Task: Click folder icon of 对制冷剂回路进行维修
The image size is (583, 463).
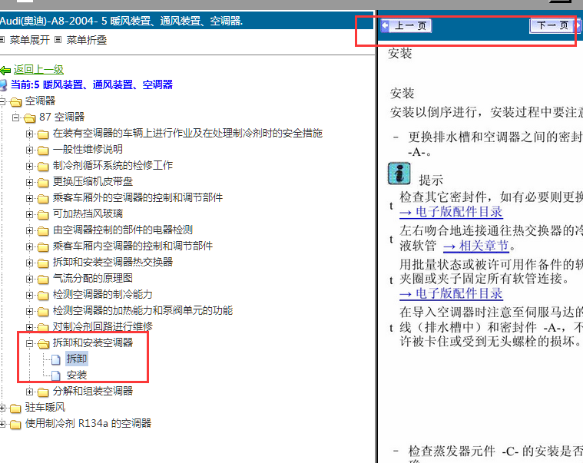Action: [43, 328]
